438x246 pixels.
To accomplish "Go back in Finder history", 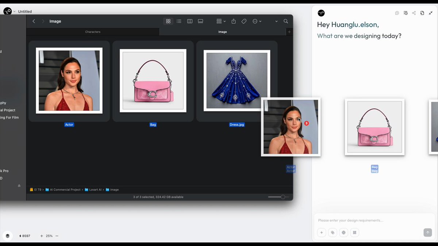I will (34, 21).
